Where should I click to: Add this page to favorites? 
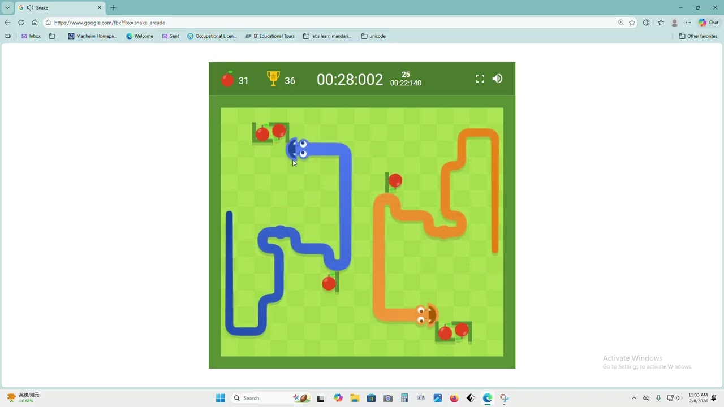(632, 23)
